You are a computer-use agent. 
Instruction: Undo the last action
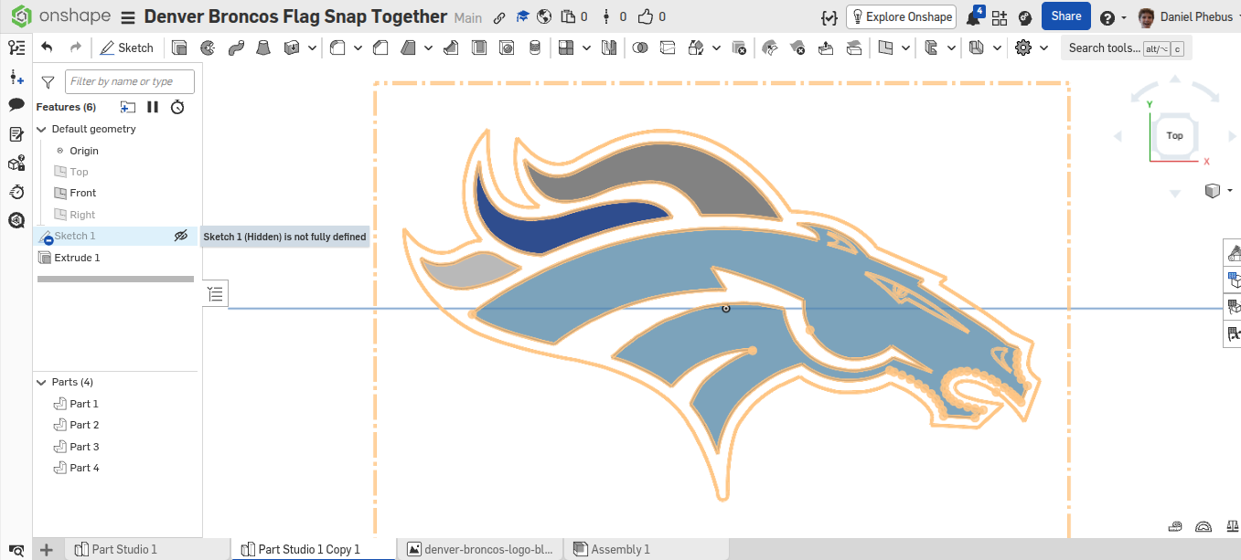click(x=47, y=48)
